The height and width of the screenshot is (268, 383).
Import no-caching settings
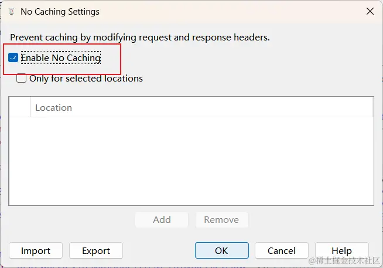[36, 251]
